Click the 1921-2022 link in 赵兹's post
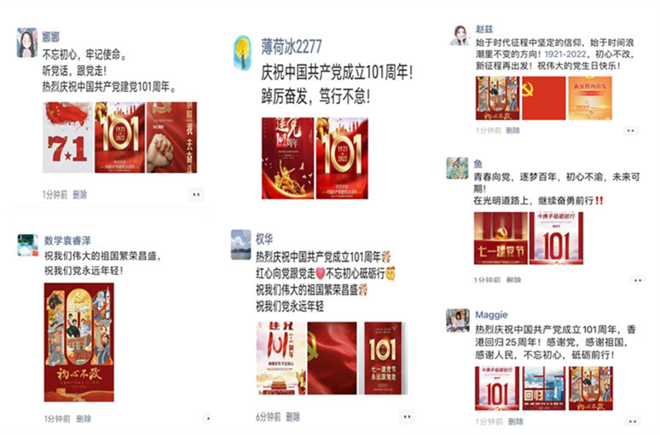This screenshot has width=660, height=435. pos(565,54)
